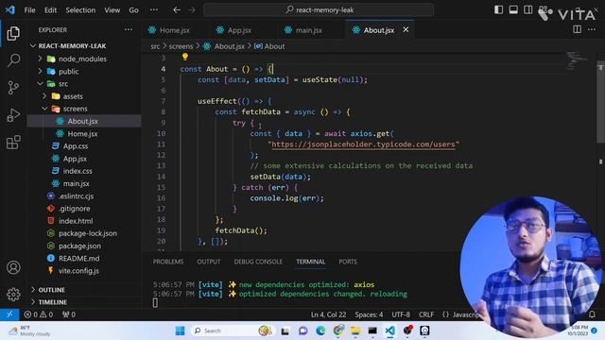This screenshot has width=605, height=340.
Task: Collapse the src folder
Action: 84,84
